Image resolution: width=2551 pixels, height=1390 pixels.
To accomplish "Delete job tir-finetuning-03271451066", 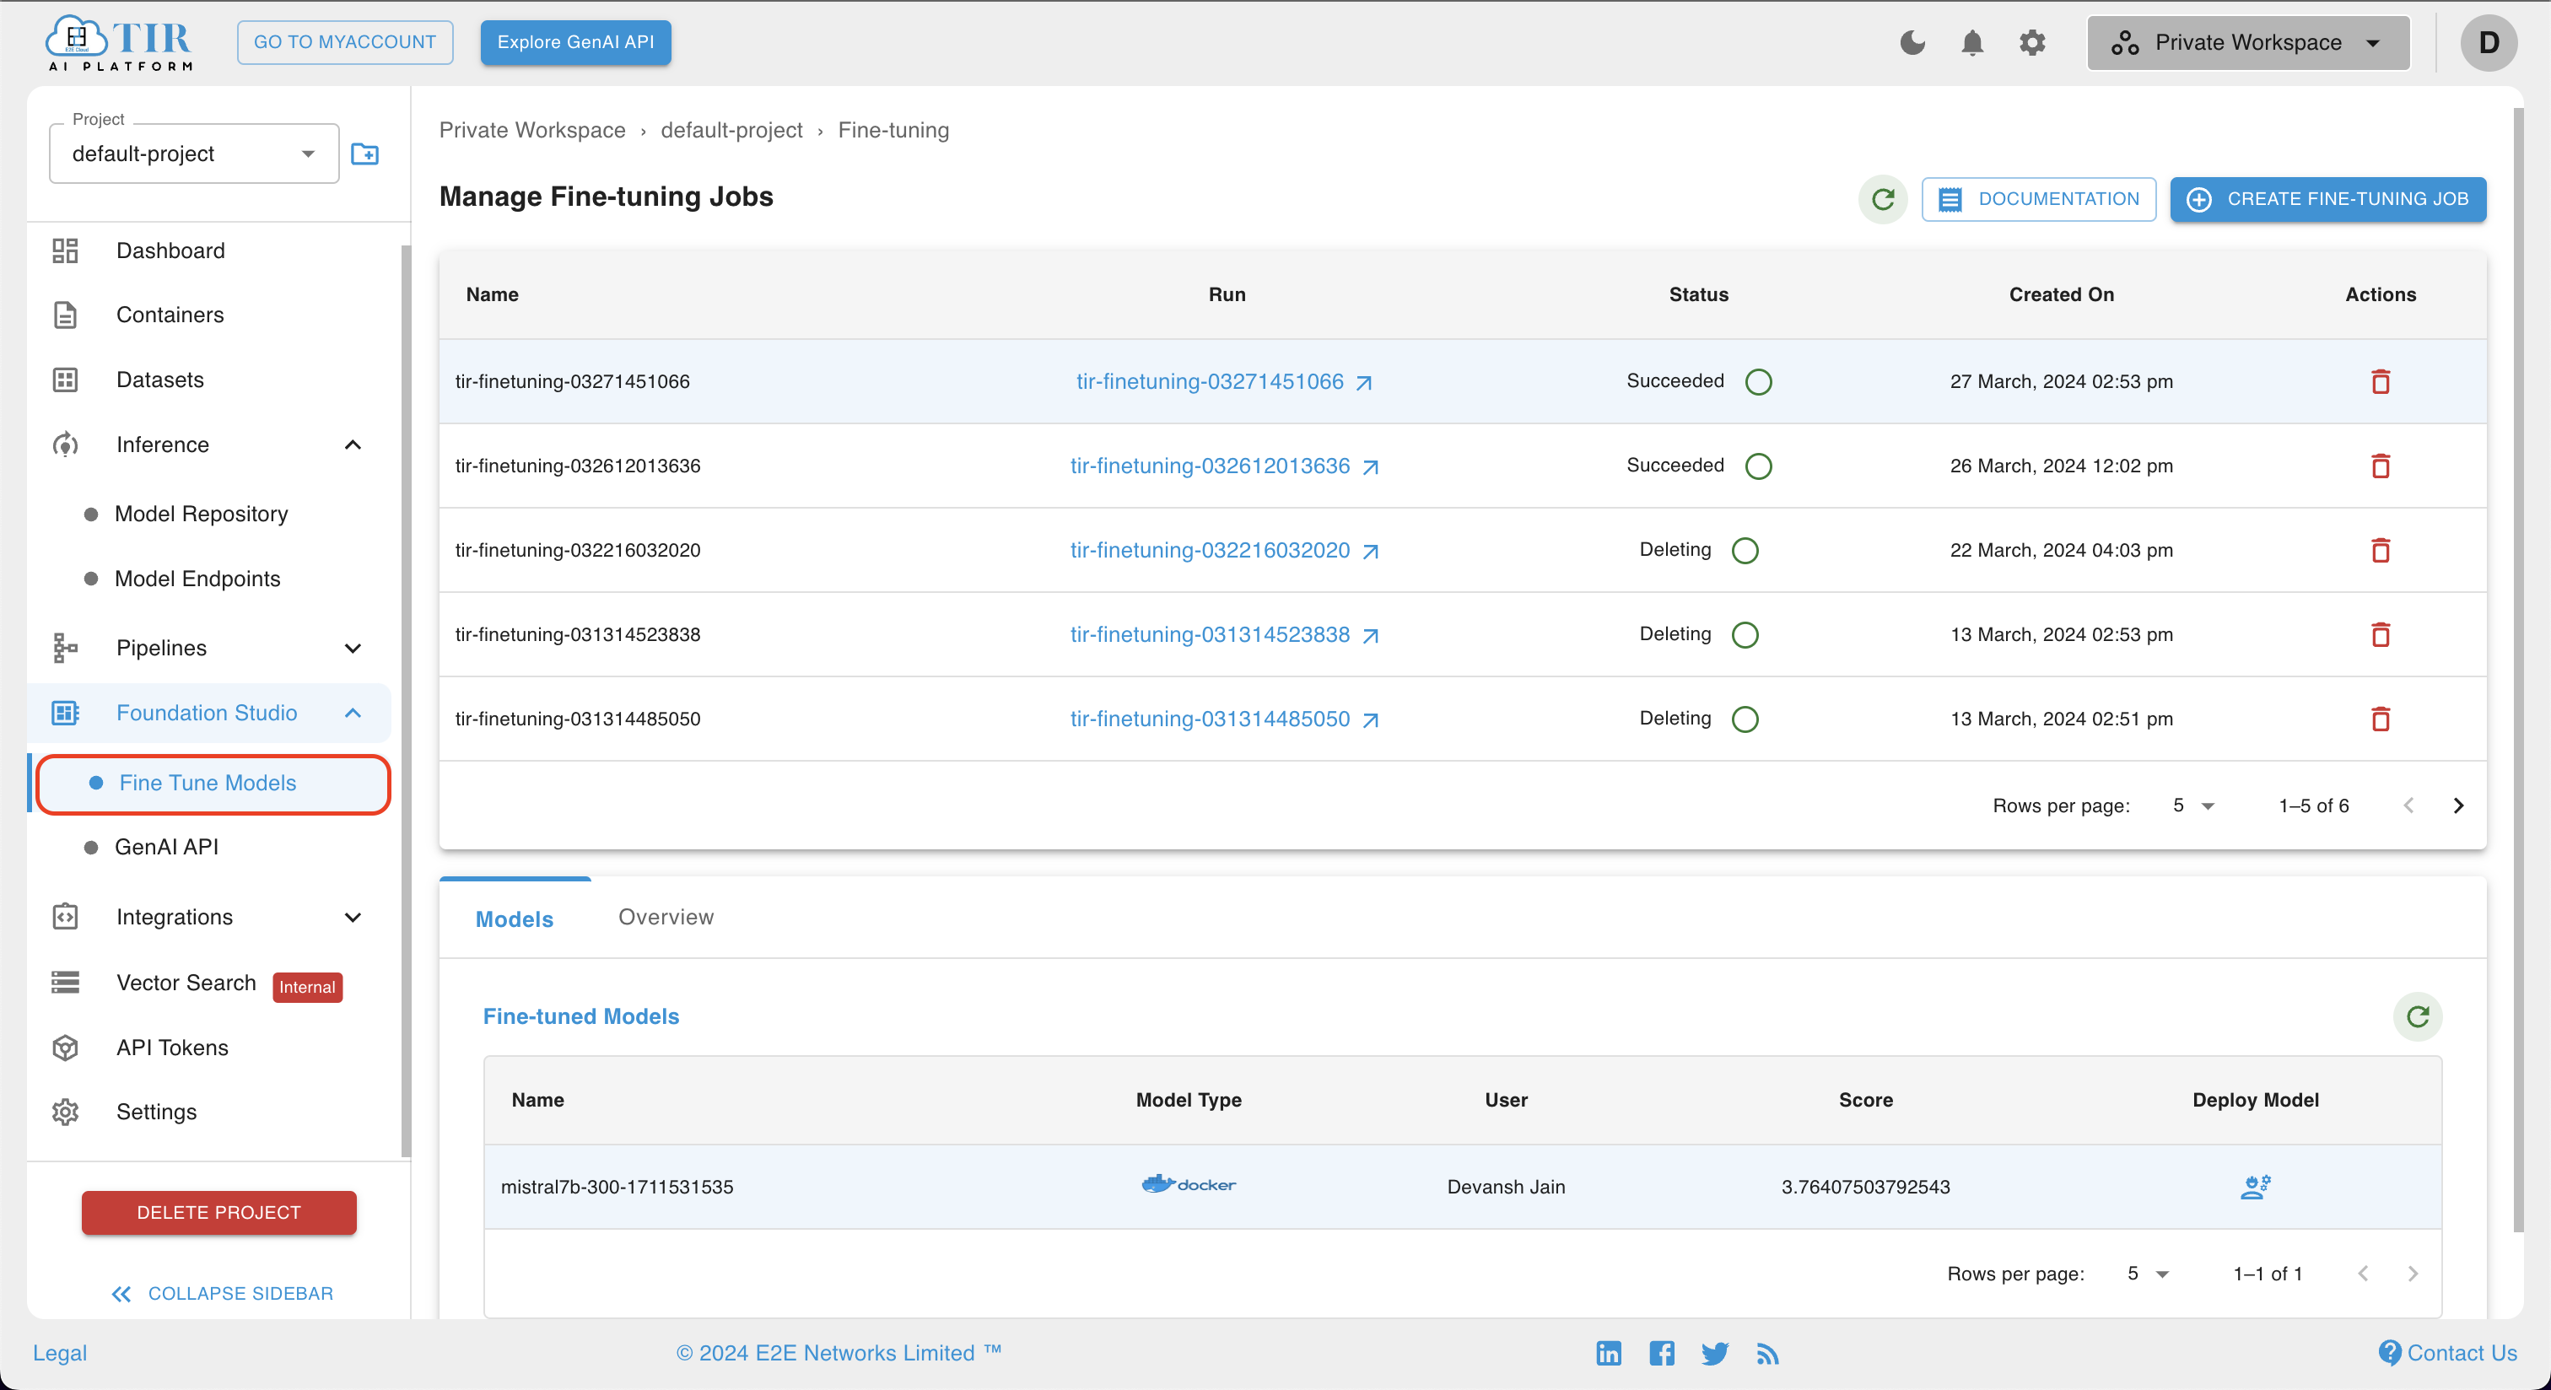I will coord(2381,381).
